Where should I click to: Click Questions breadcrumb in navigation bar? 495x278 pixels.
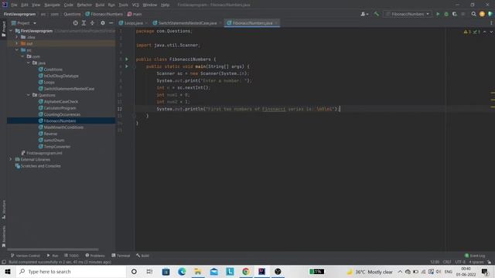(72, 14)
